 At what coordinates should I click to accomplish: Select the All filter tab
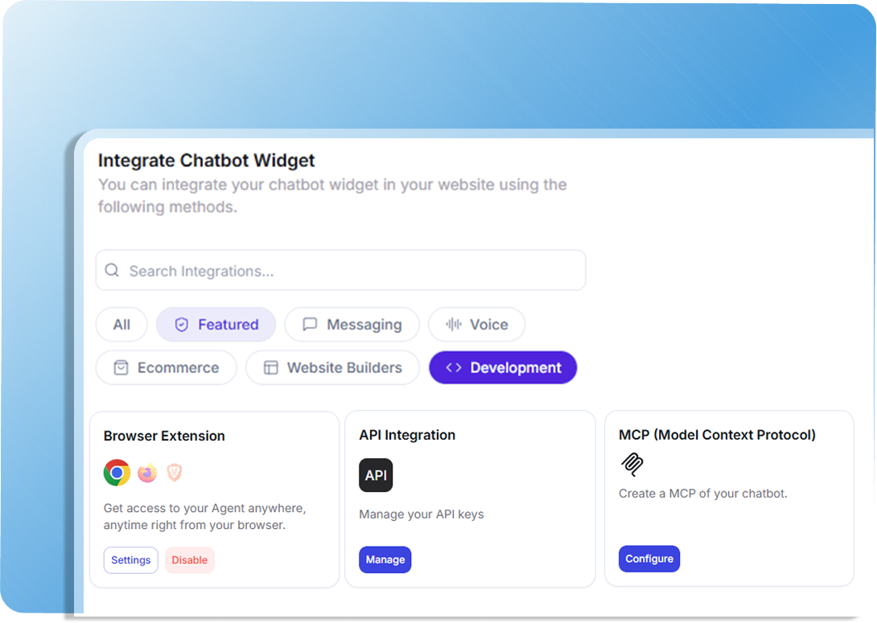click(121, 325)
